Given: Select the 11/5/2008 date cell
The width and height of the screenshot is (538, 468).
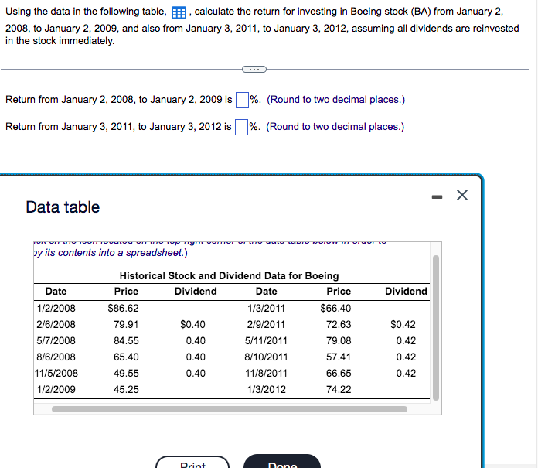Looking at the screenshot, I should pyautogui.click(x=56, y=373).
